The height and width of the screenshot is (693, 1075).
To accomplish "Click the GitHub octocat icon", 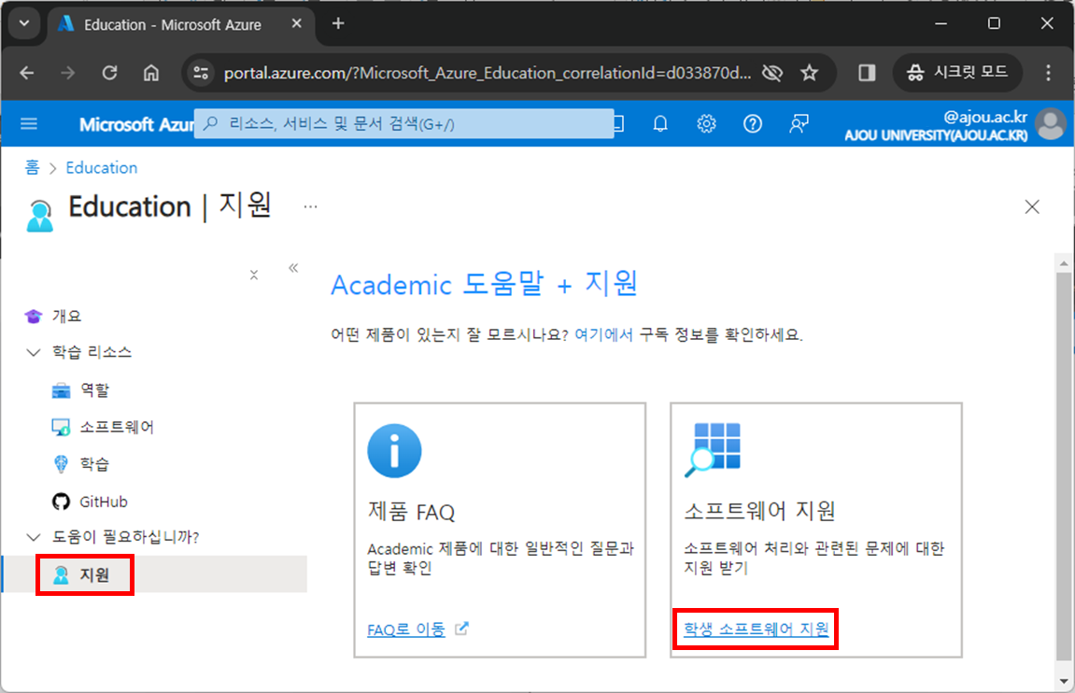I will click(x=61, y=502).
